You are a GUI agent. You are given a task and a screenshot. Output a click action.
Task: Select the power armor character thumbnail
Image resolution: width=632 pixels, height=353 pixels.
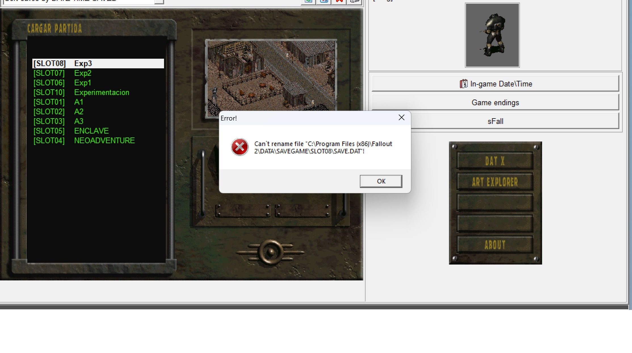(492, 35)
